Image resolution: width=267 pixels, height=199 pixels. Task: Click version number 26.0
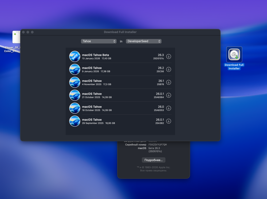(x=161, y=107)
